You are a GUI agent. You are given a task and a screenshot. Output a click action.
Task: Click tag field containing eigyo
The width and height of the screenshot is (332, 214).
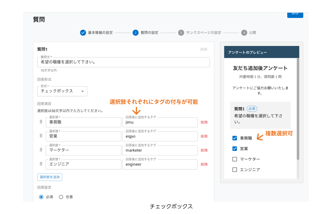coord(160,136)
